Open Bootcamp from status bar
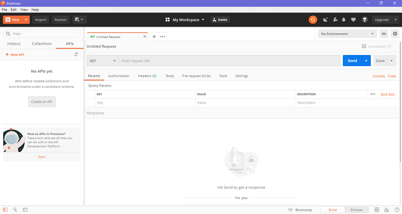Image resolution: width=402 pixels, height=214 pixels. (300, 210)
